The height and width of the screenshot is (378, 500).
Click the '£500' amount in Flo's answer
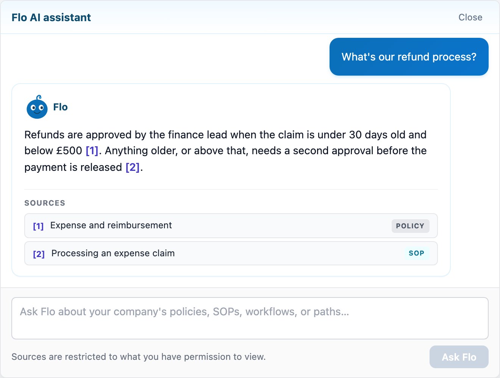tap(69, 151)
